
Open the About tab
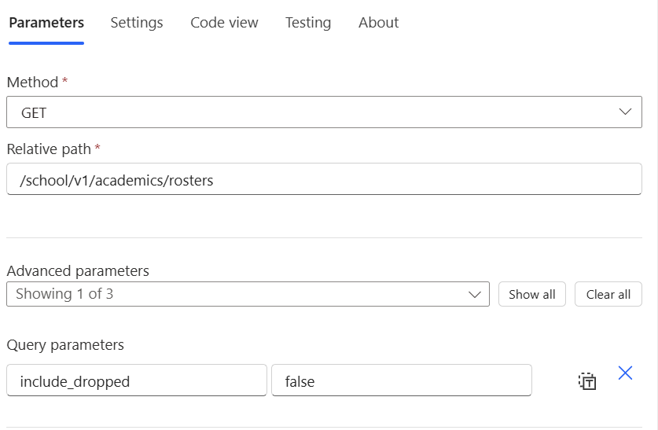coord(378,23)
